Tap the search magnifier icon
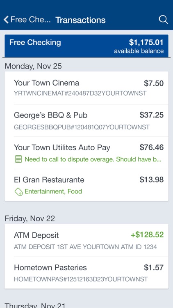Viewport: 173px width, 308px height. pos(163,20)
